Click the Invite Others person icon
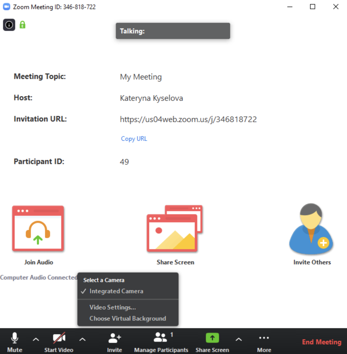The width and height of the screenshot is (347, 354). pyautogui.click(x=311, y=229)
